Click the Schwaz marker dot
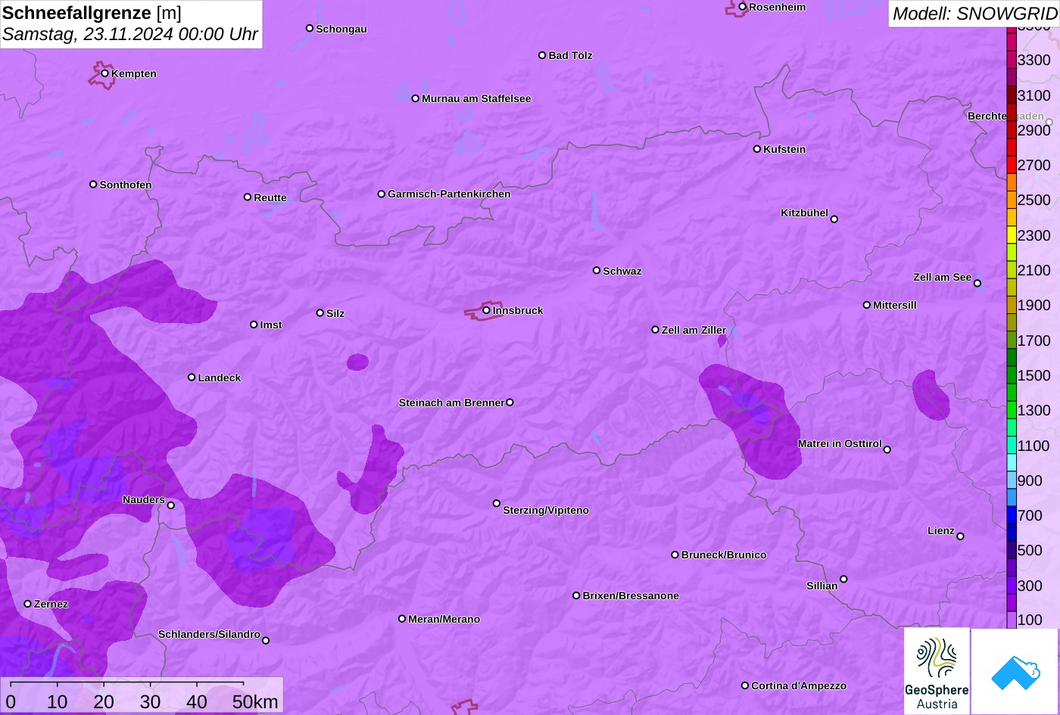 (597, 270)
